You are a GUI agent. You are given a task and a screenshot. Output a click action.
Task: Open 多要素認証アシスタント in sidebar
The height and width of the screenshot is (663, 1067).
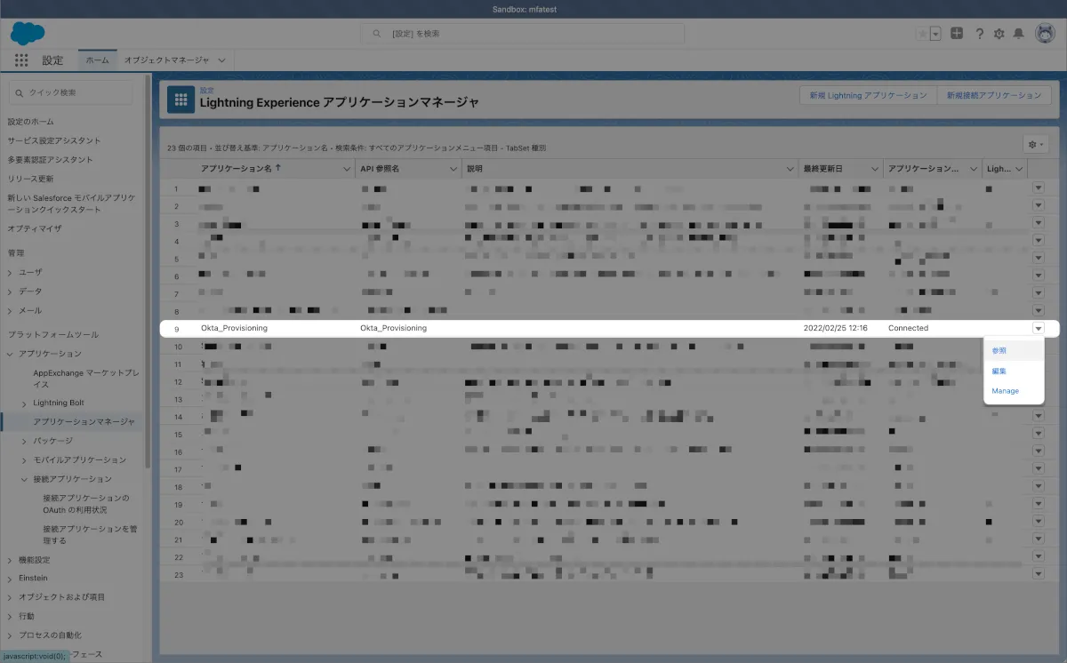tap(50, 160)
